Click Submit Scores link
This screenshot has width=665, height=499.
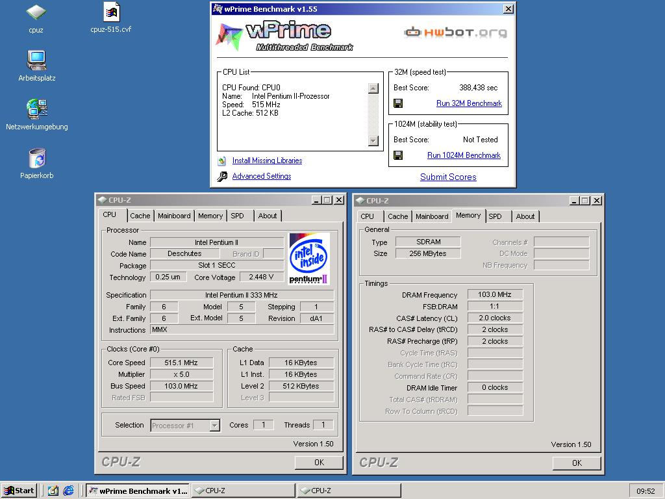coord(448,177)
